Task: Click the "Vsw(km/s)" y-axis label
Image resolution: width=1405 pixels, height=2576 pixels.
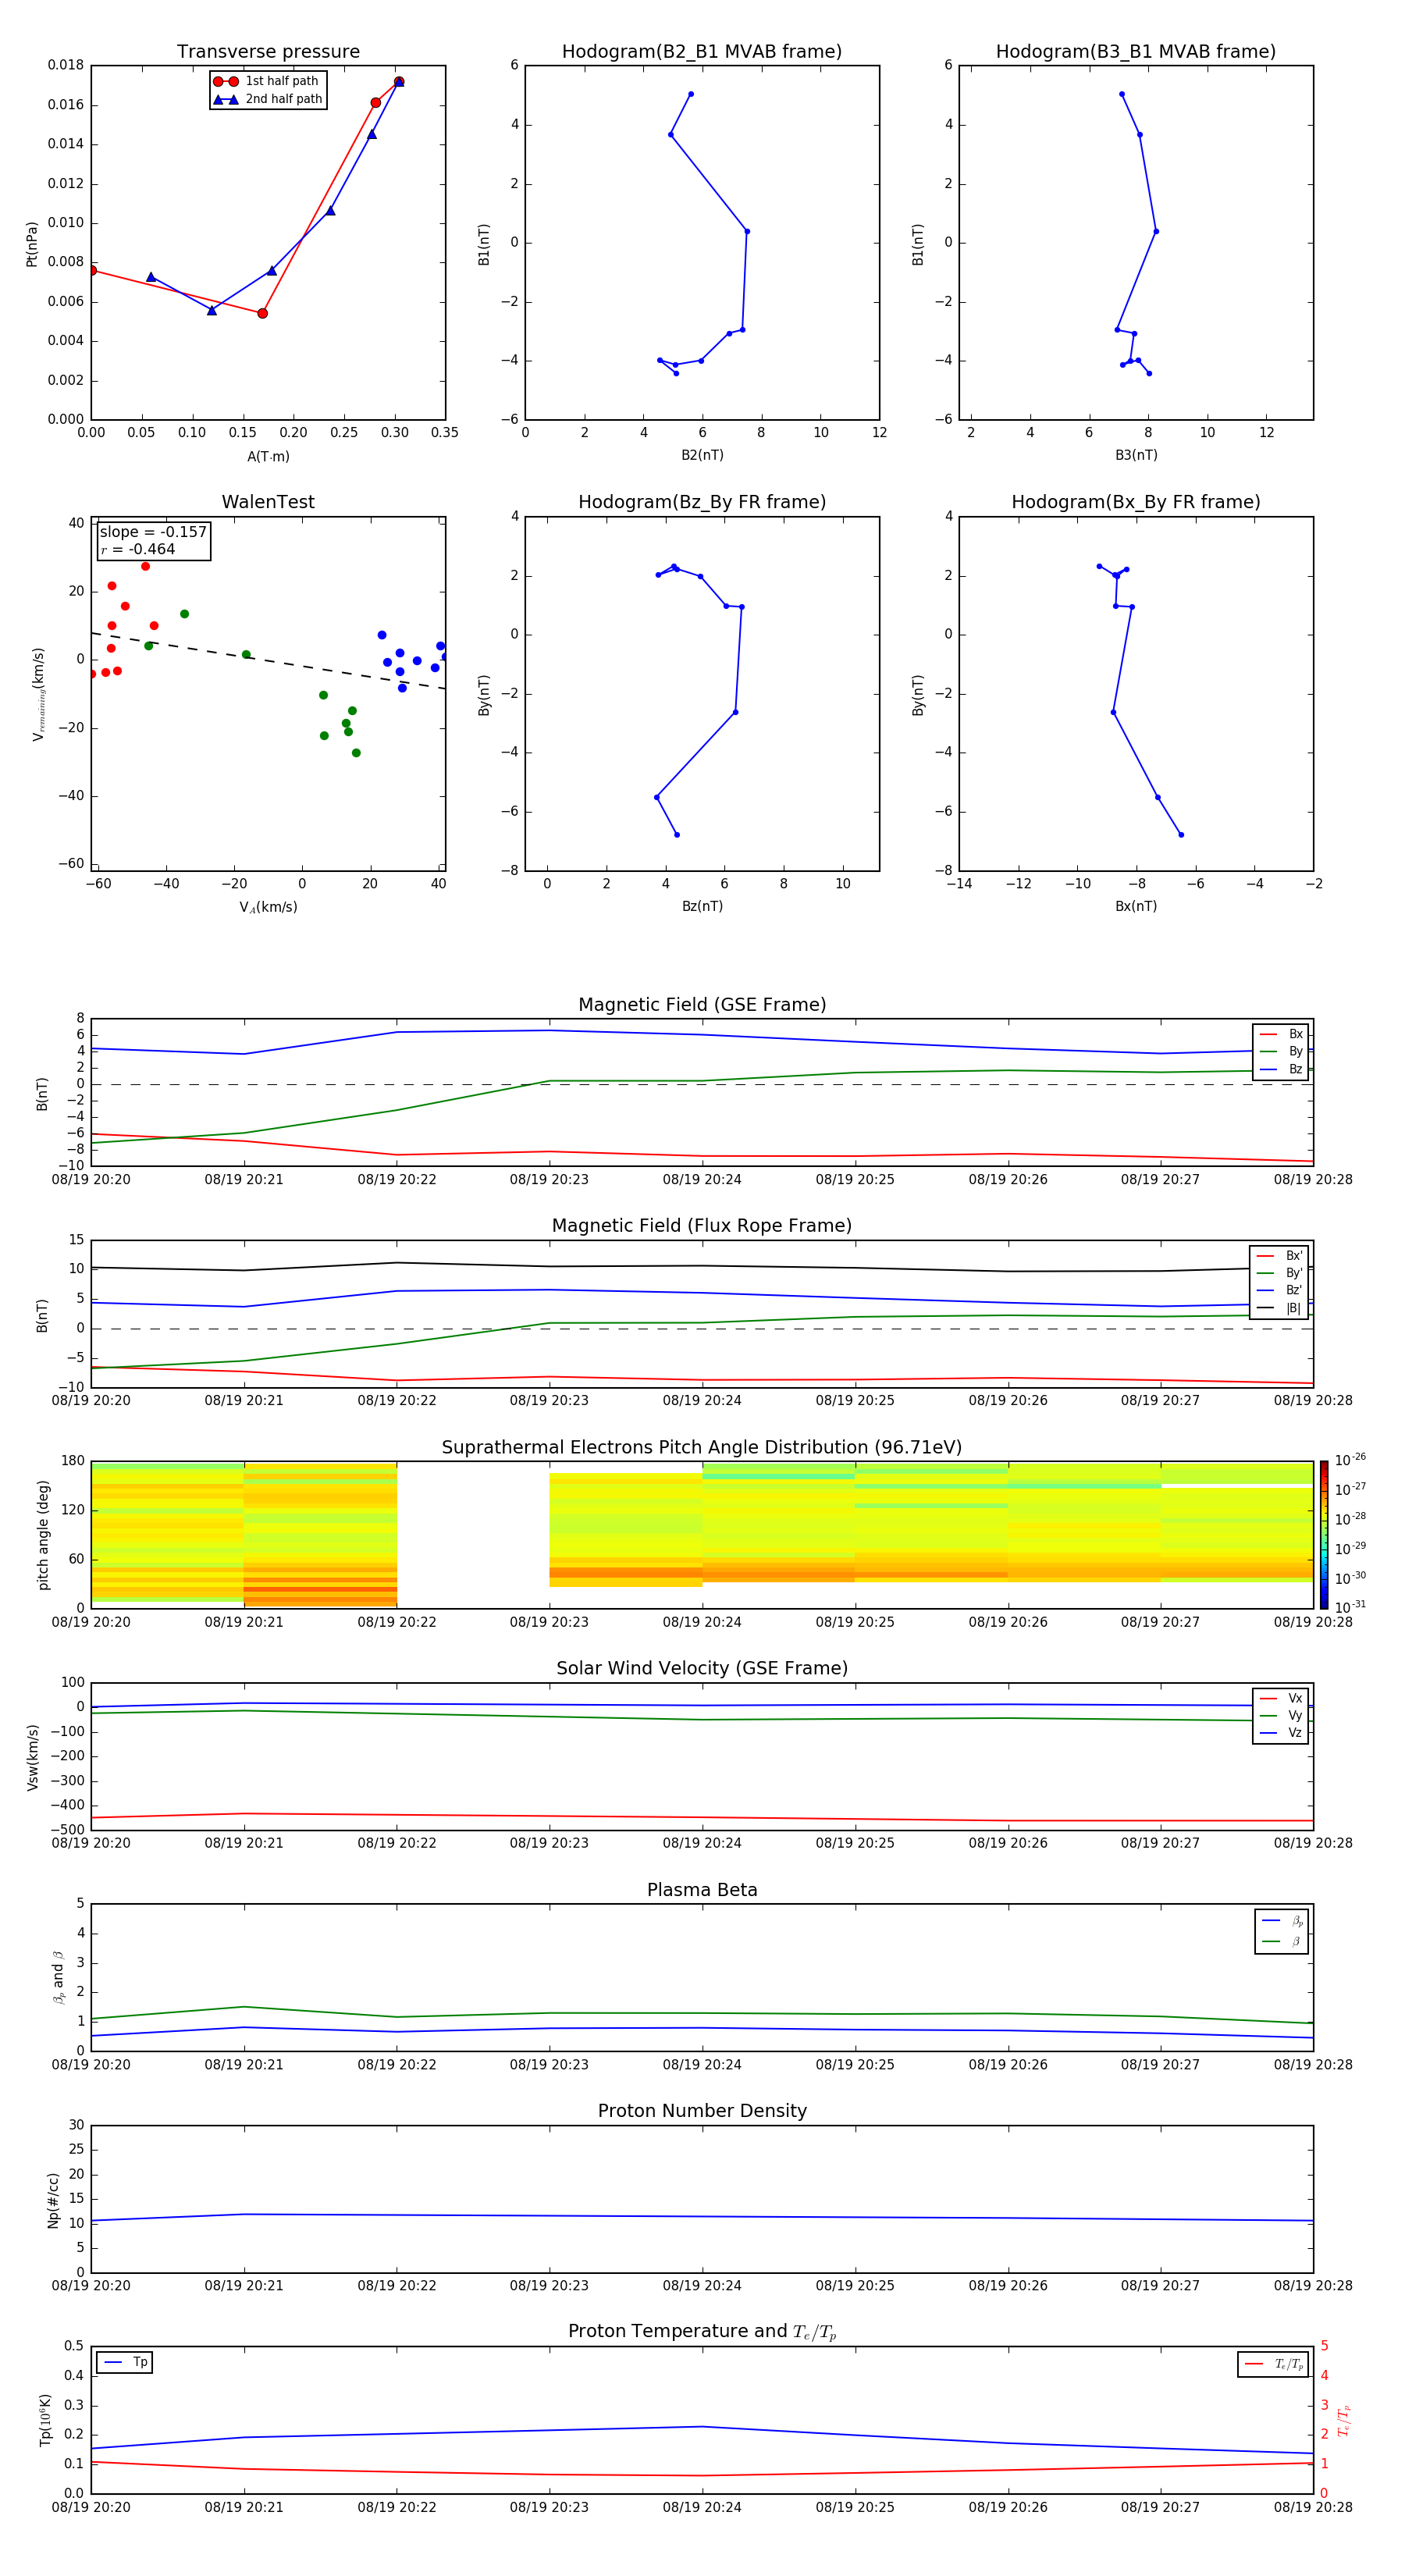Action: [33, 1757]
